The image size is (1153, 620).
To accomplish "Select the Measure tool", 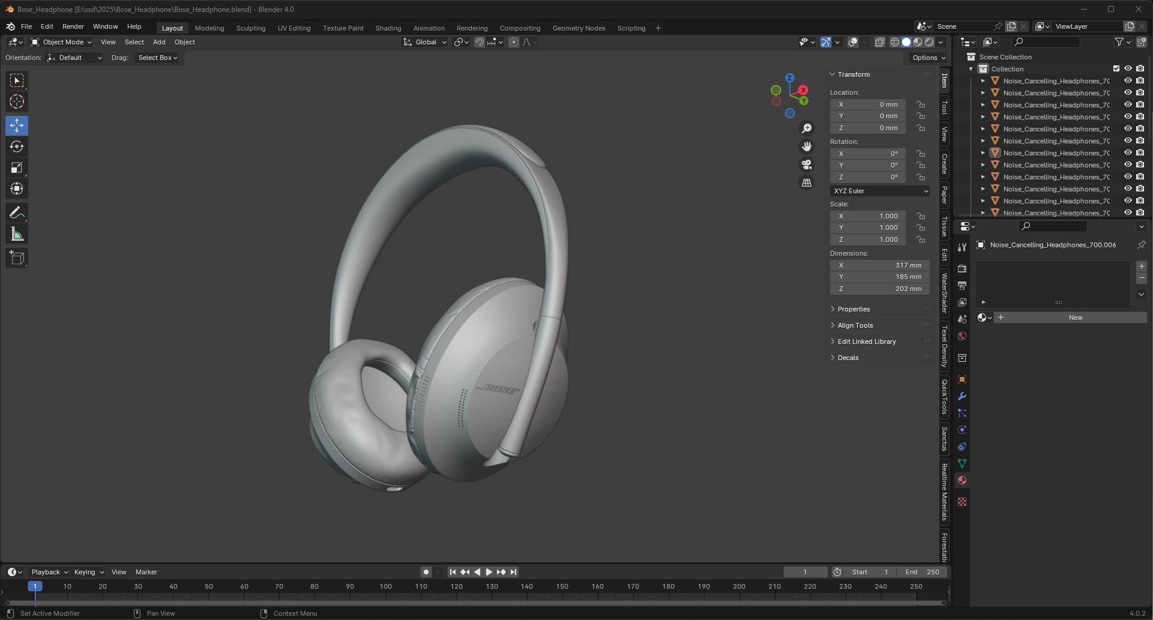I will pos(17,234).
